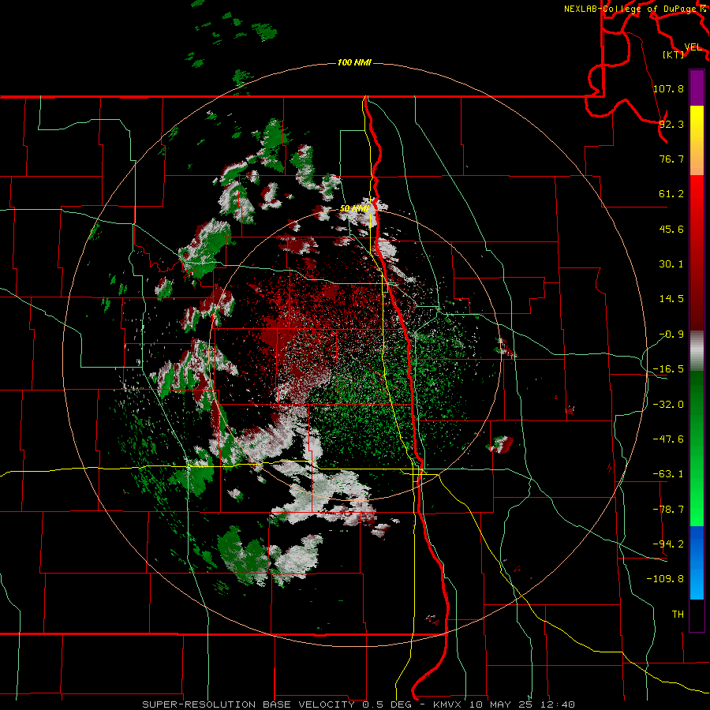Screen dimensions: 710x710
Task: Click the -109.8 velocity scale value
Action: click(665, 579)
